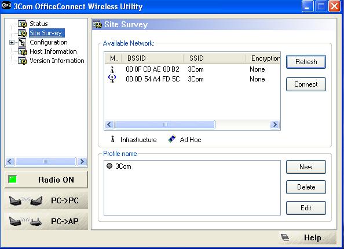Screen dimensions: 344x249
Task: Delete the selected profile
Action: coord(306,187)
